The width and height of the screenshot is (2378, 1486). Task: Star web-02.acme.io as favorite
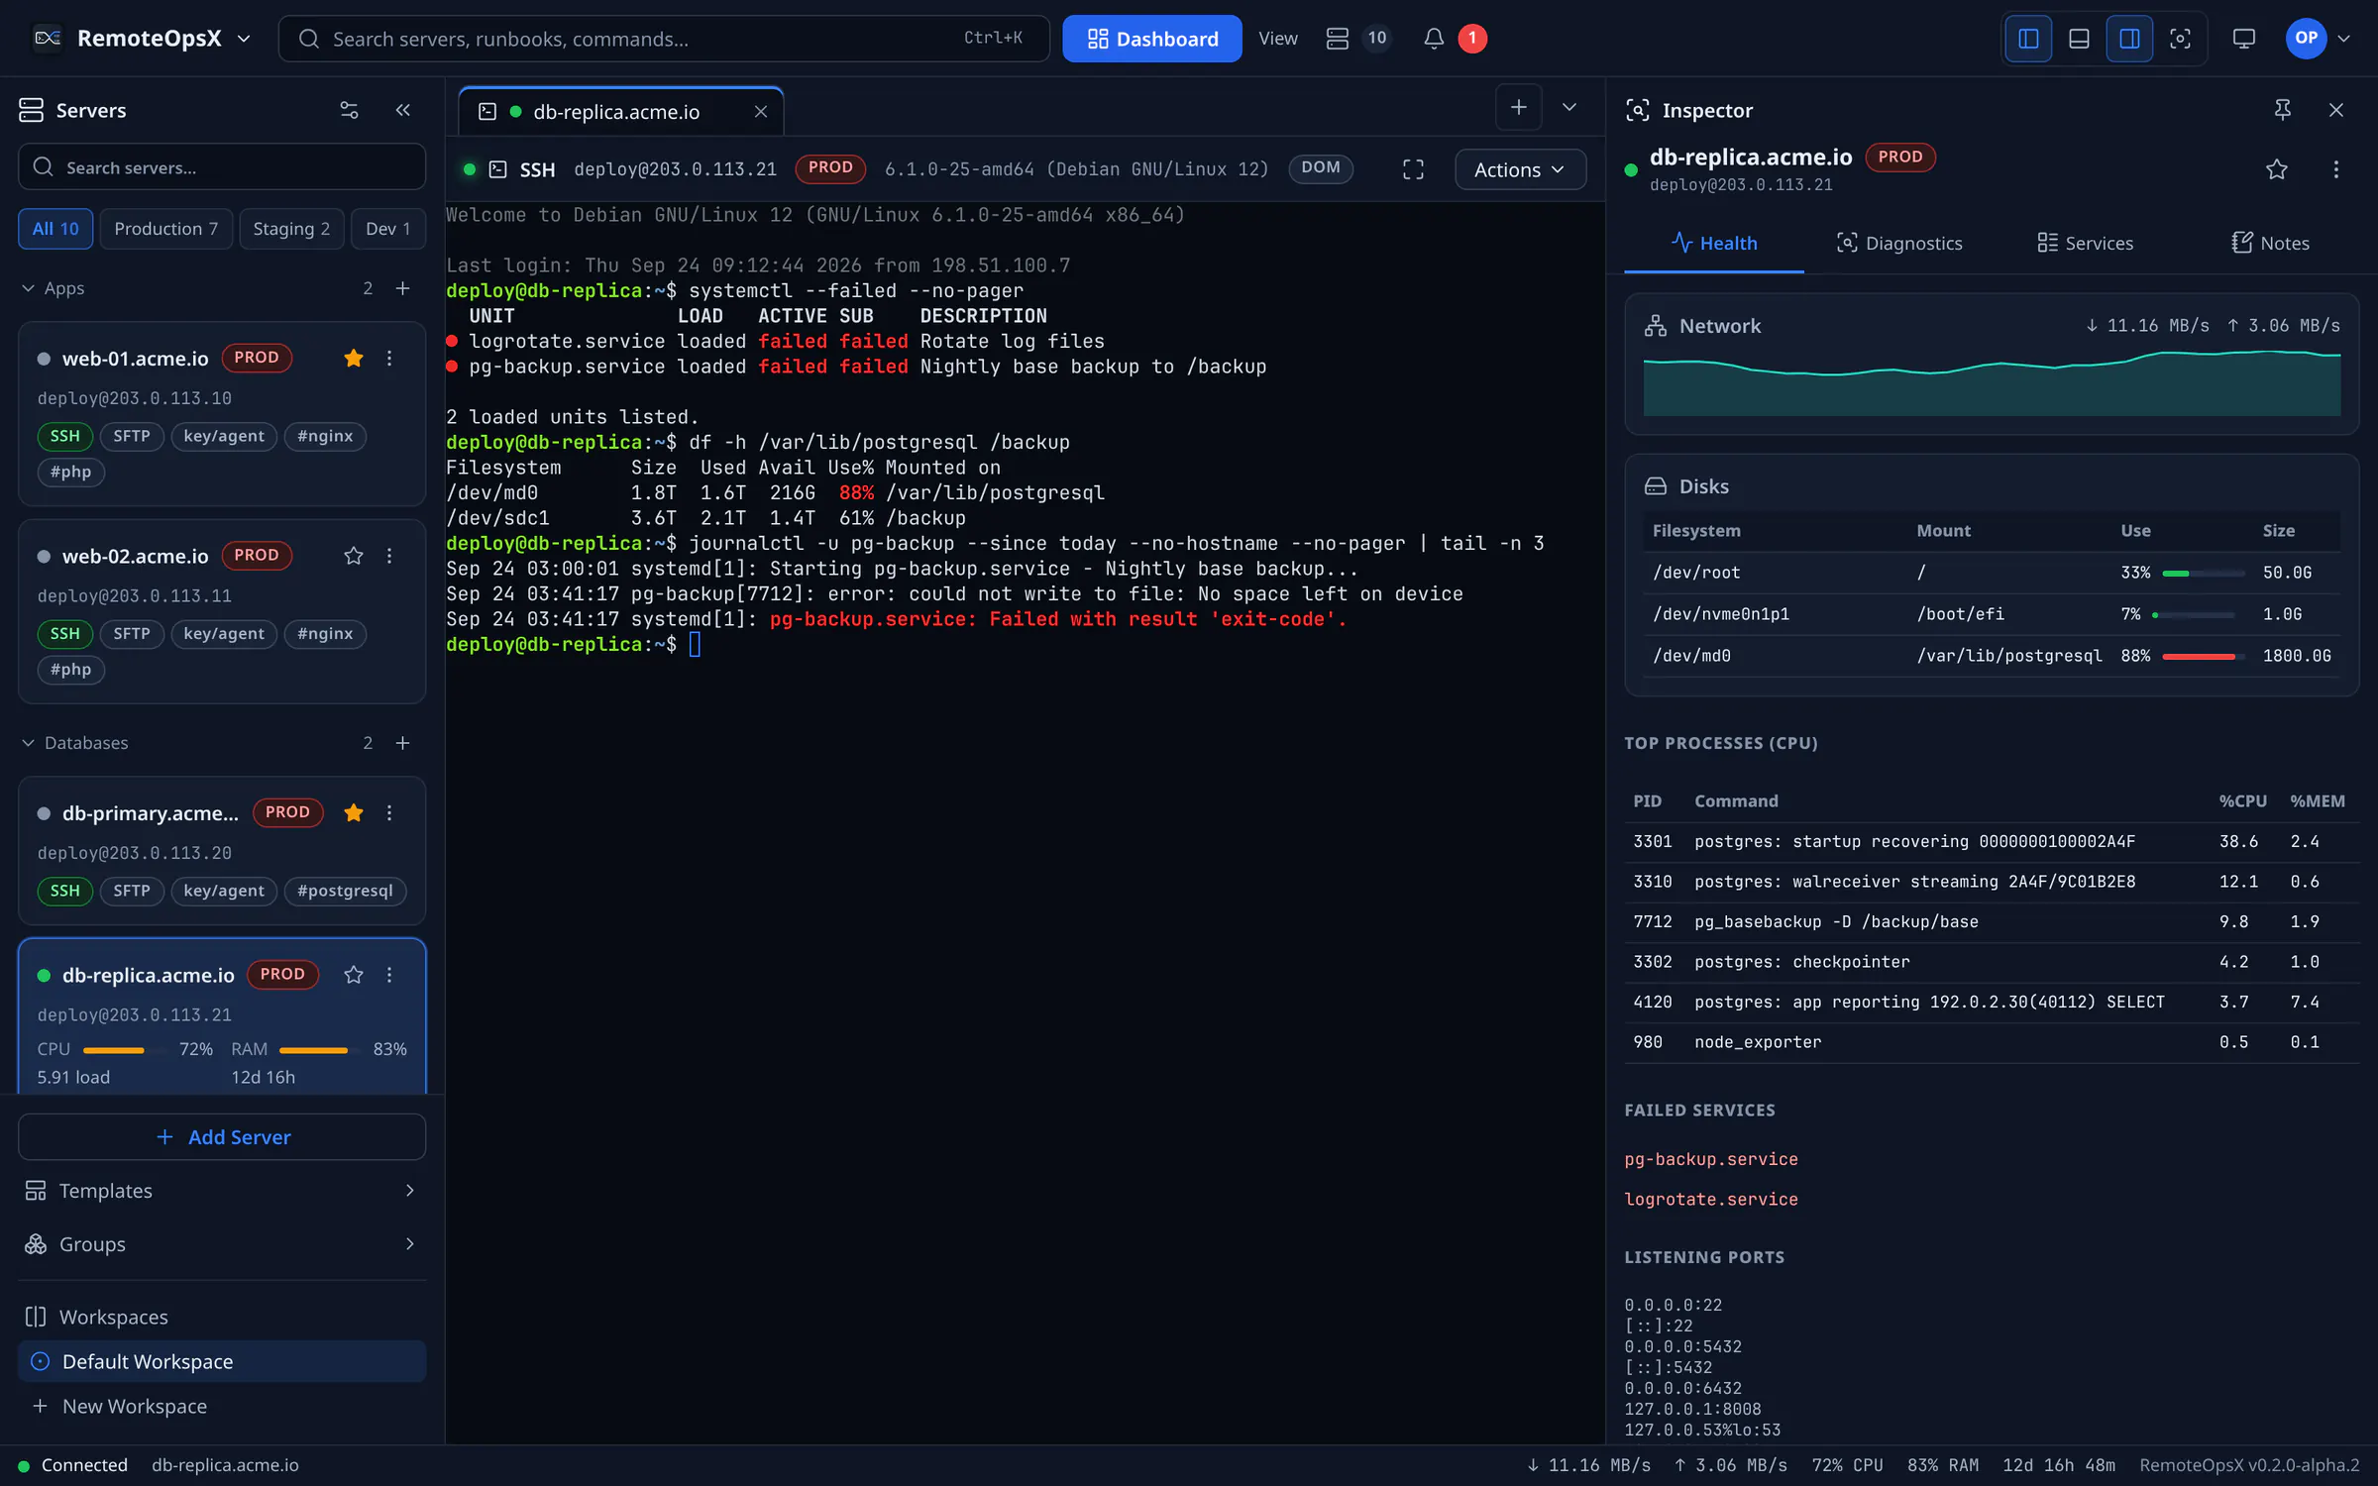click(x=353, y=556)
